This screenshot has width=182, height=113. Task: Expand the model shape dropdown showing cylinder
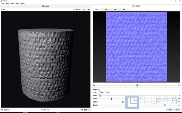point(87,110)
